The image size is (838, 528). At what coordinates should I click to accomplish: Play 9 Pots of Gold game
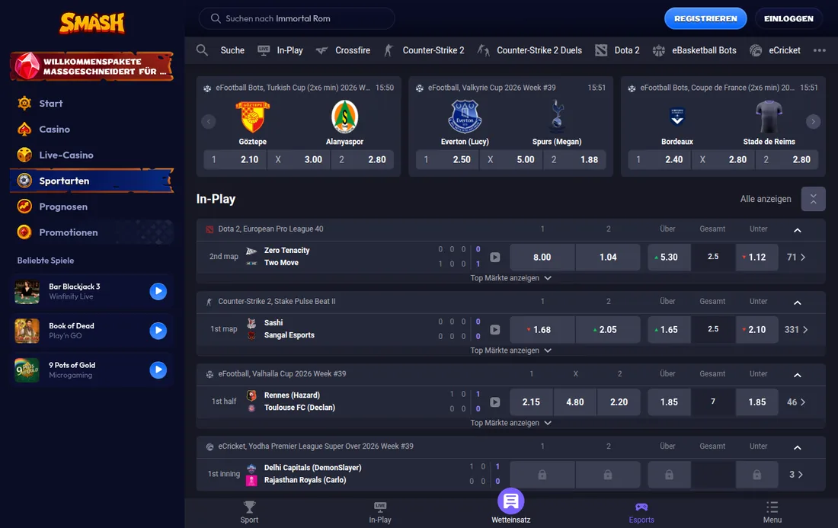158,370
